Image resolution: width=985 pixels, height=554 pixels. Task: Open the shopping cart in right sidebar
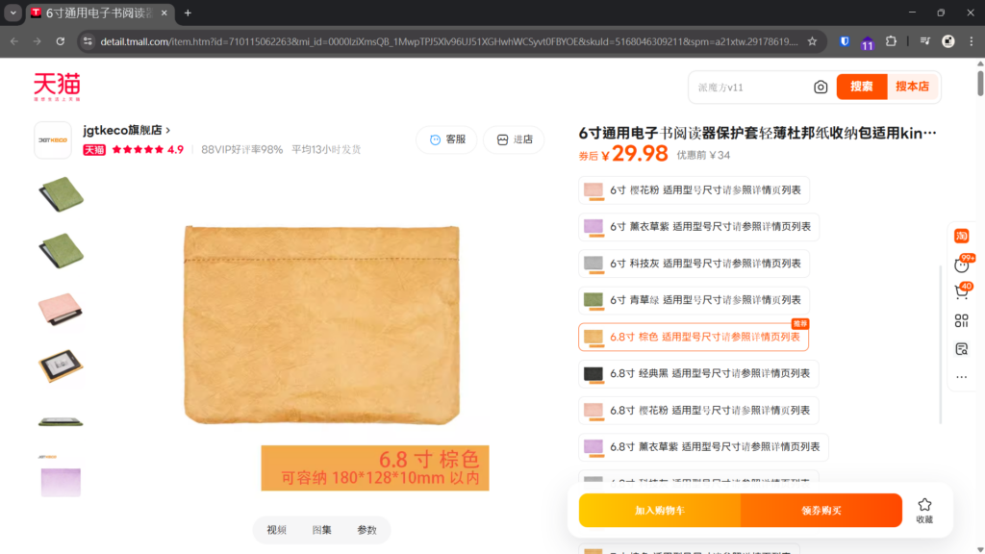click(x=961, y=291)
